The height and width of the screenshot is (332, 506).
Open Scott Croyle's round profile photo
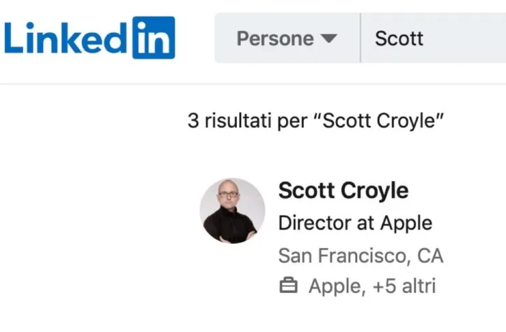click(x=232, y=211)
